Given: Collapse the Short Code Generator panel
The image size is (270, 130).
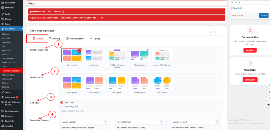Looking at the screenshot, I should coord(219,32).
